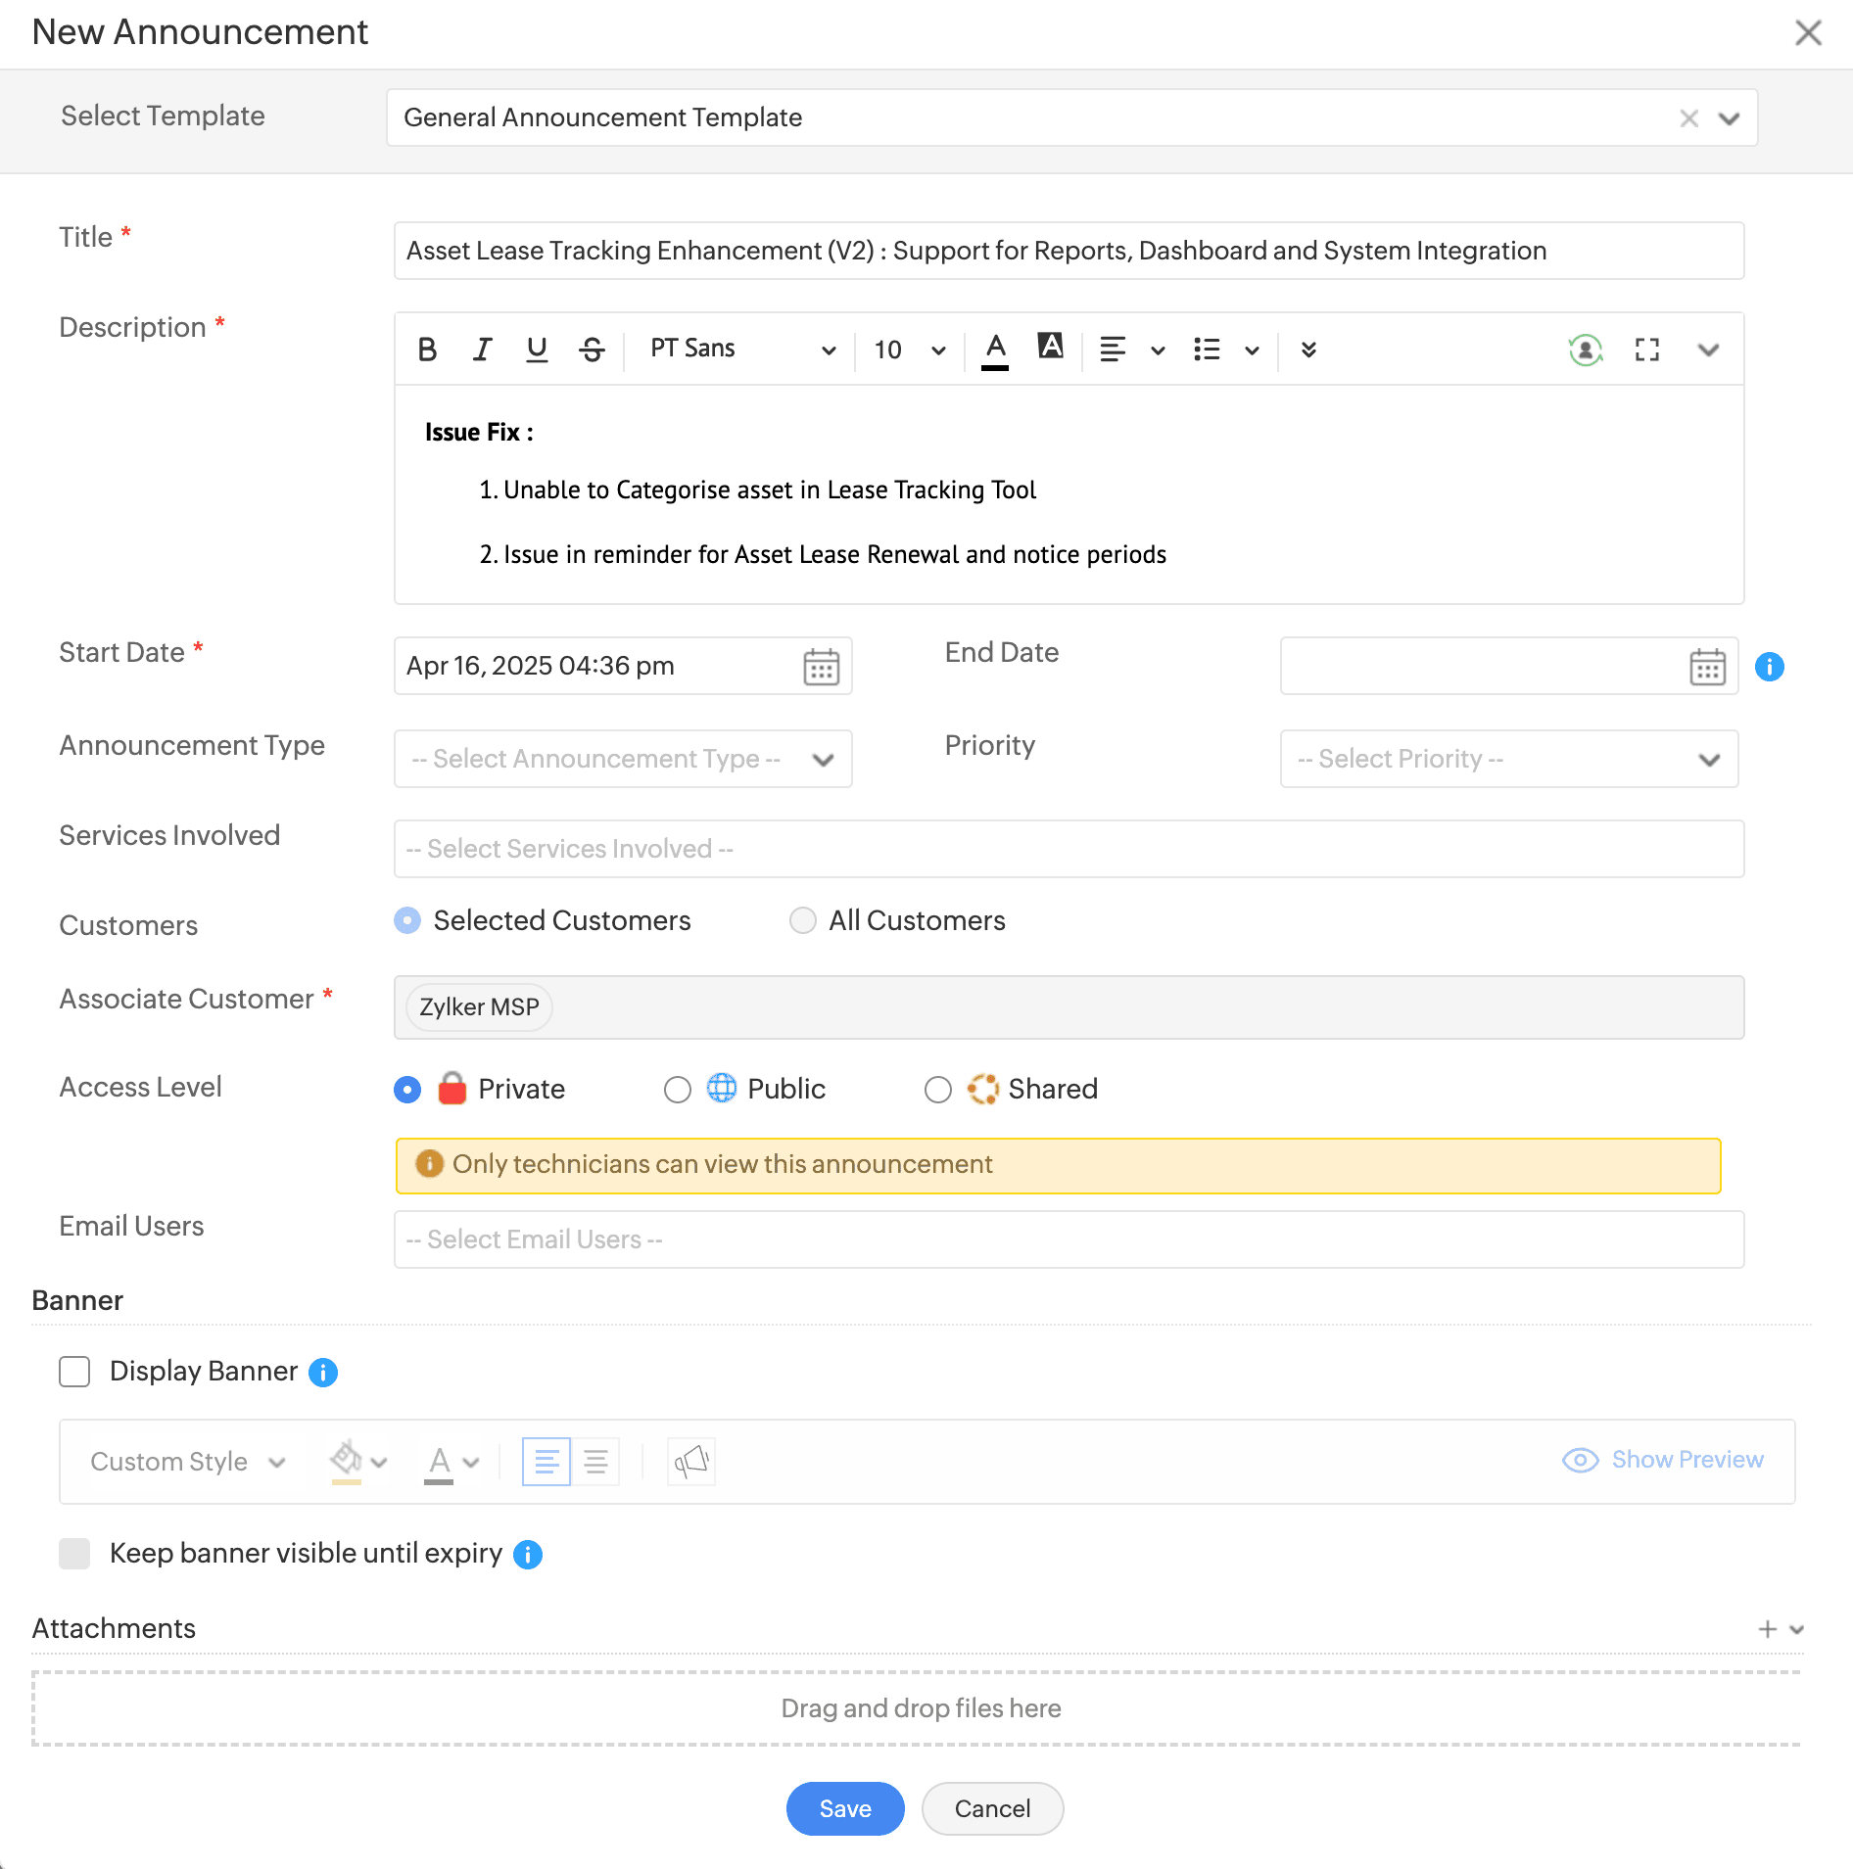This screenshot has width=1853, height=1869.
Task: Apply strikethrough formatting in the editor
Action: click(x=592, y=350)
